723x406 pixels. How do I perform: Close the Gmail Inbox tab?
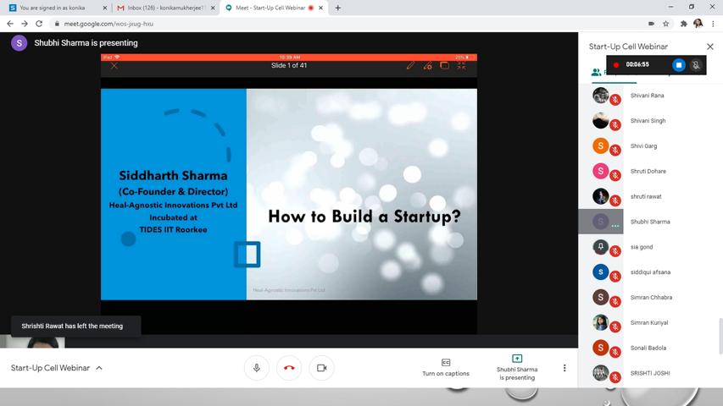click(213, 8)
